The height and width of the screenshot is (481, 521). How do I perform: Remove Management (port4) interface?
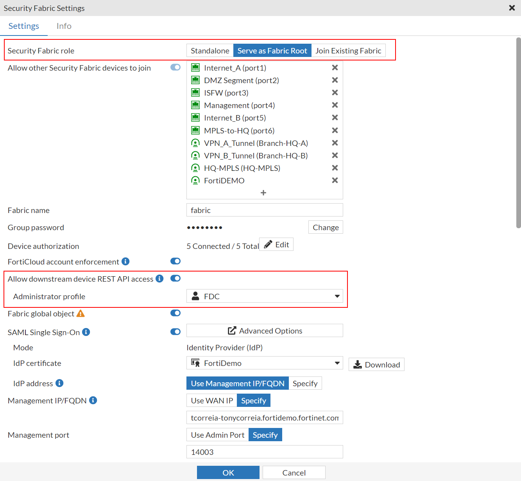click(335, 105)
